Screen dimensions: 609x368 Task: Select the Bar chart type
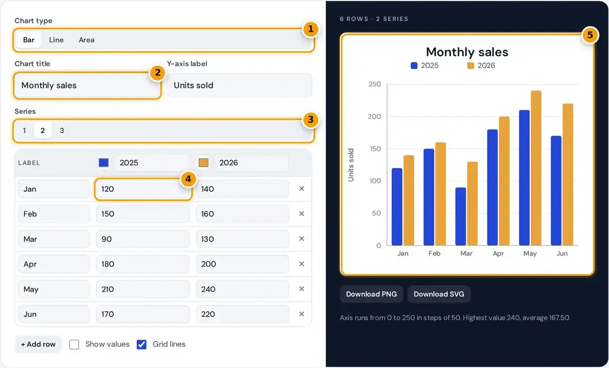[x=29, y=40]
